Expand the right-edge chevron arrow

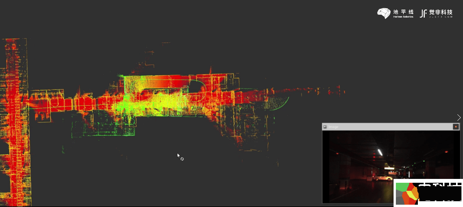[x=459, y=117]
